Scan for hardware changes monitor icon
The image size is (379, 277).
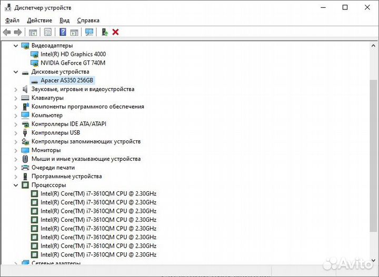coord(89,32)
